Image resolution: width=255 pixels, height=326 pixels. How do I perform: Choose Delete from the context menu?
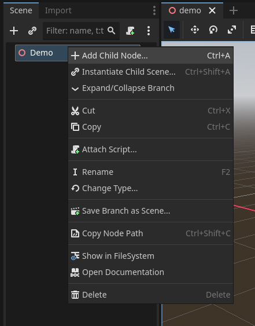tap(151, 295)
